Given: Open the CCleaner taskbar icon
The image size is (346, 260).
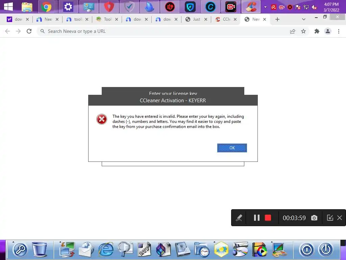Looking at the screenshot, I should (x=251, y=7).
